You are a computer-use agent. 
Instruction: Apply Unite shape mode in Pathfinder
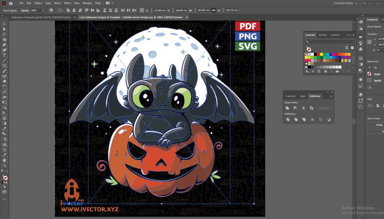pyautogui.click(x=287, y=108)
